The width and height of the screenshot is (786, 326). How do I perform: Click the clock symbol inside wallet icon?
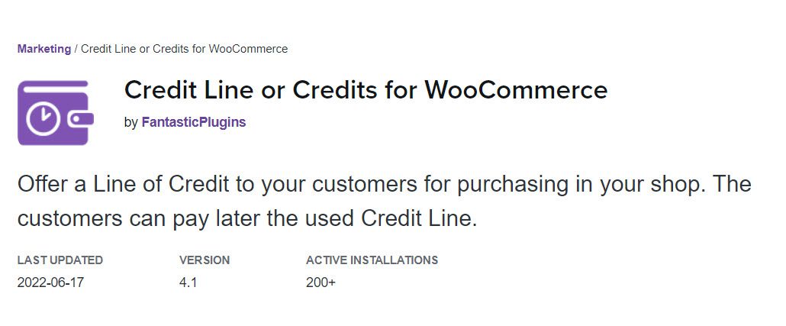pos(43,119)
